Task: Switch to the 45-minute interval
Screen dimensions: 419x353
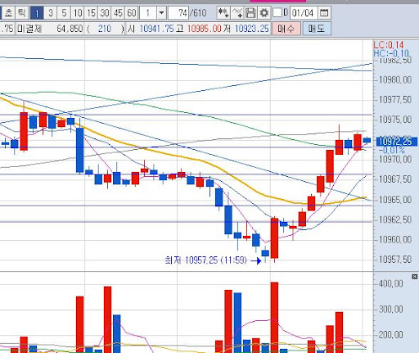Action: click(x=118, y=13)
